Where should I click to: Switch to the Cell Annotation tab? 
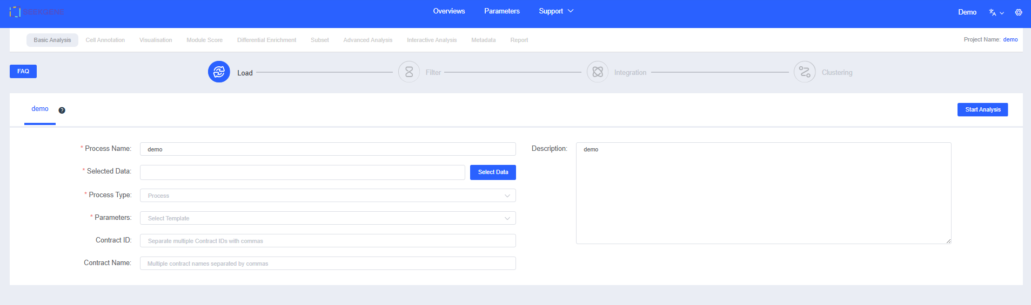[105, 40]
